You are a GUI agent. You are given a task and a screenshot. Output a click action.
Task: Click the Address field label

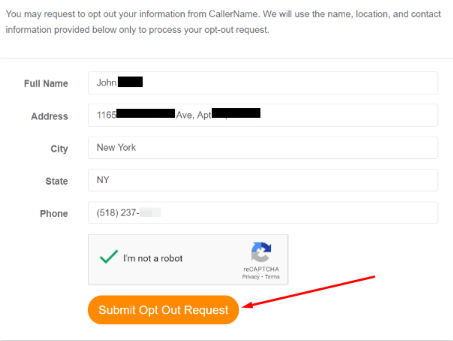(x=50, y=116)
